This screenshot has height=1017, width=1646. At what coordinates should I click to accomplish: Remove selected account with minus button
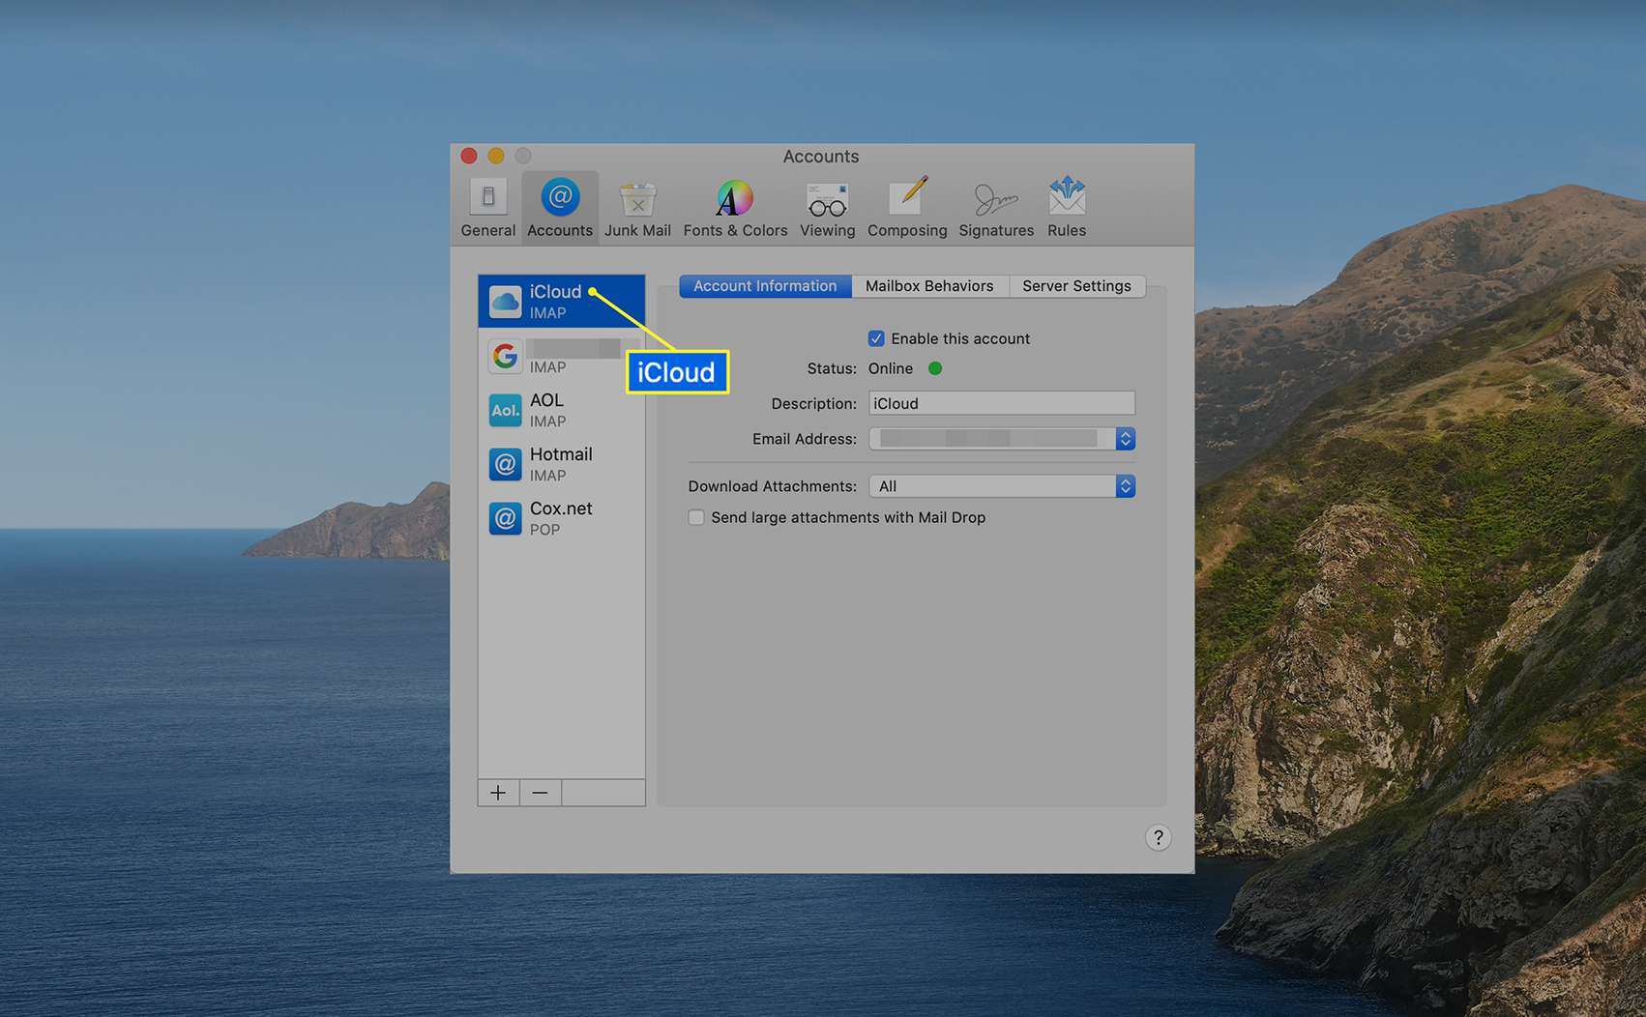(541, 793)
